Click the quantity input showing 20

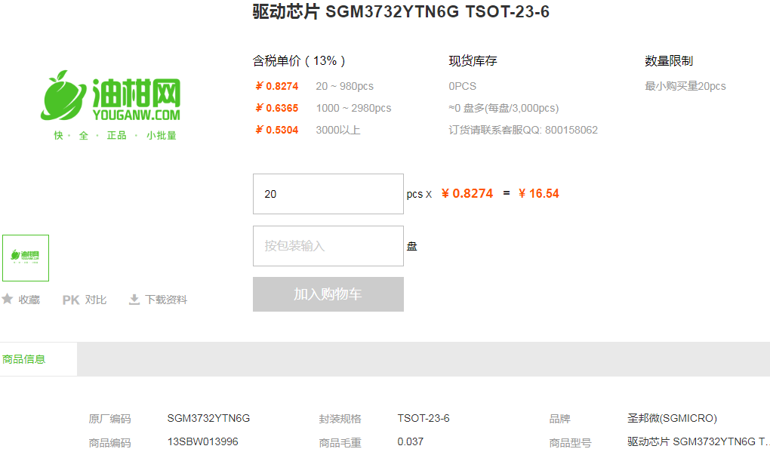tap(328, 194)
